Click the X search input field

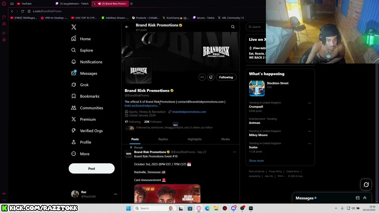pyautogui.click(x=256, y=27)
